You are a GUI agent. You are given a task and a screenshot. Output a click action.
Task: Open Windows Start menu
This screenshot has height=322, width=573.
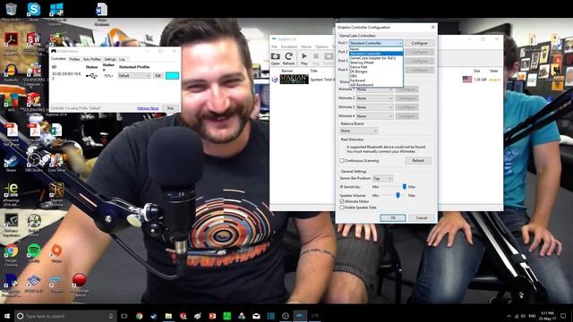coord(7,316)
